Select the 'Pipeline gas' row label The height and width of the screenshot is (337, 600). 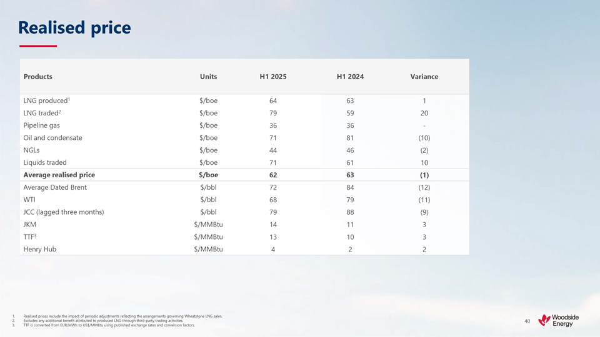point(42,125)
